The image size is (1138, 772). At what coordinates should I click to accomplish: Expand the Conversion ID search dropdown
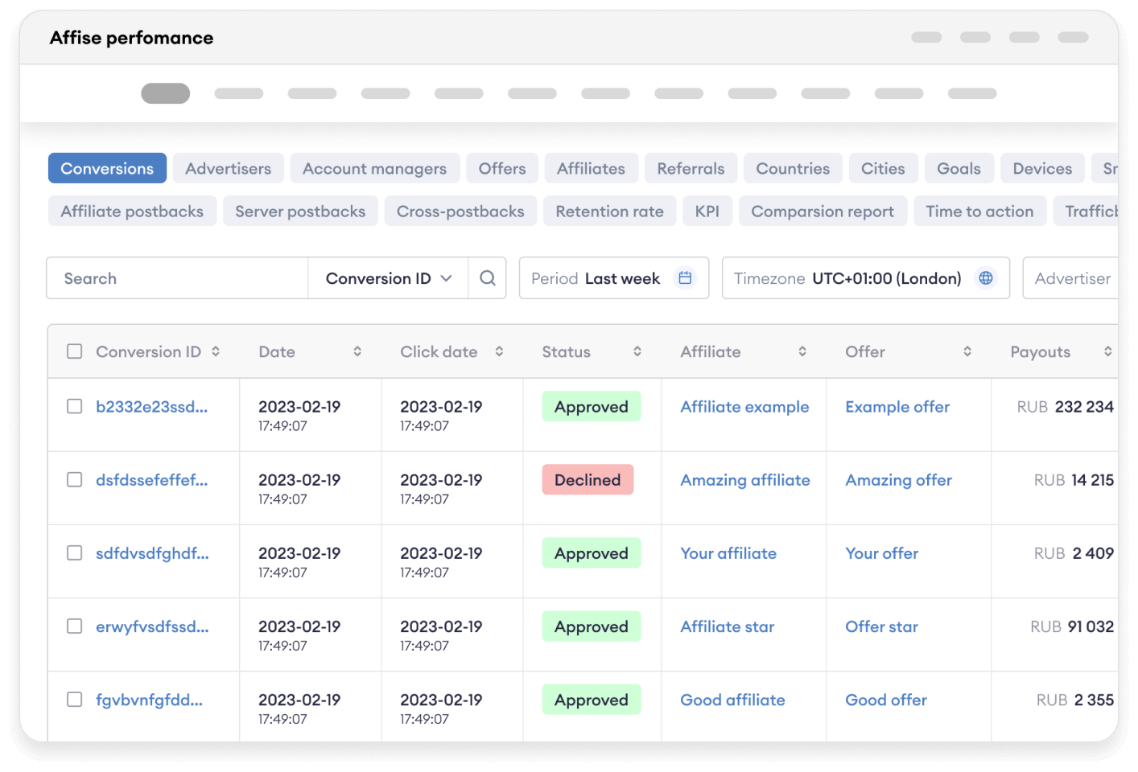point(388,278)
